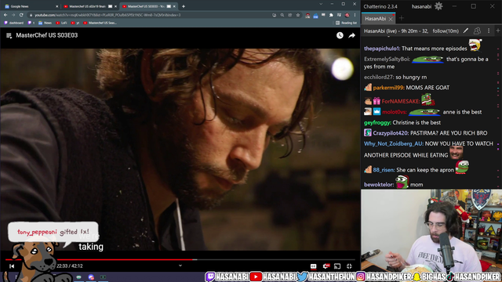Select the hasanabi account name in Chatterino
Viewport: 502px width, 282px height.
[x=421, y=6]
